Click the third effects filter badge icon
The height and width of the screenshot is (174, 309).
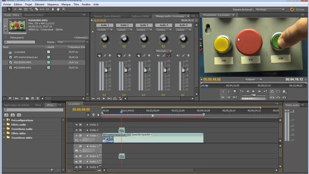[19, 115]
